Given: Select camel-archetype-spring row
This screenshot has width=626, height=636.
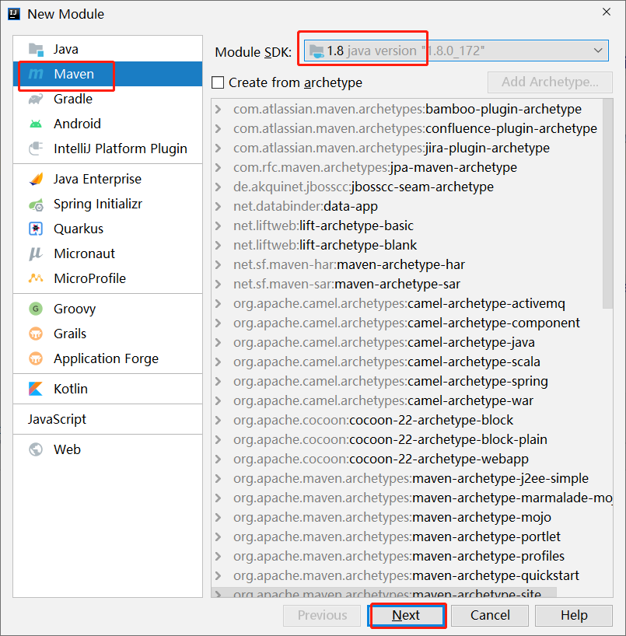Looking at the screenshot, I should [x=407, y=382].
